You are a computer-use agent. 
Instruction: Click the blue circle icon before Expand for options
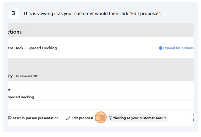coord(160,48)
